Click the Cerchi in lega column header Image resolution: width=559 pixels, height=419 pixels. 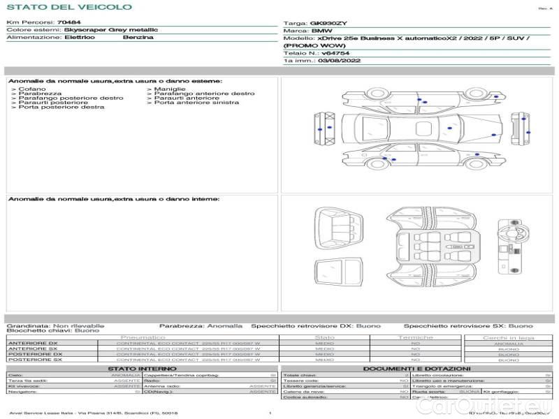pyautogui.click(x=508, y=337)
